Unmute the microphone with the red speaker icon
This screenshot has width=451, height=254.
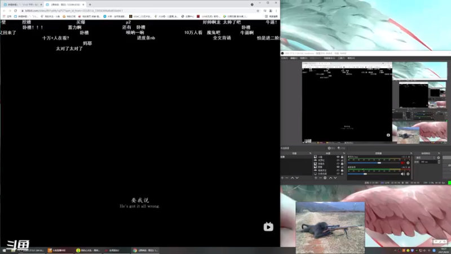click(x=403, y=163)
